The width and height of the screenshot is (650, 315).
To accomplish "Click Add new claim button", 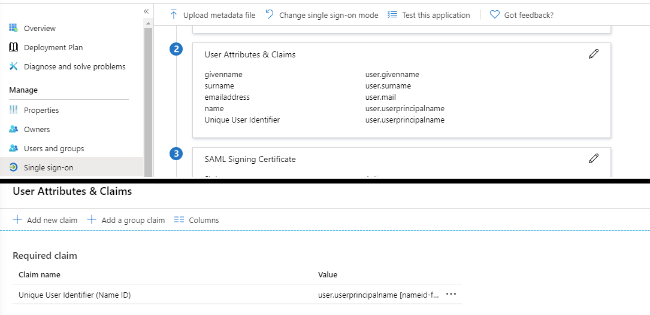I will [x=46, y=220].
